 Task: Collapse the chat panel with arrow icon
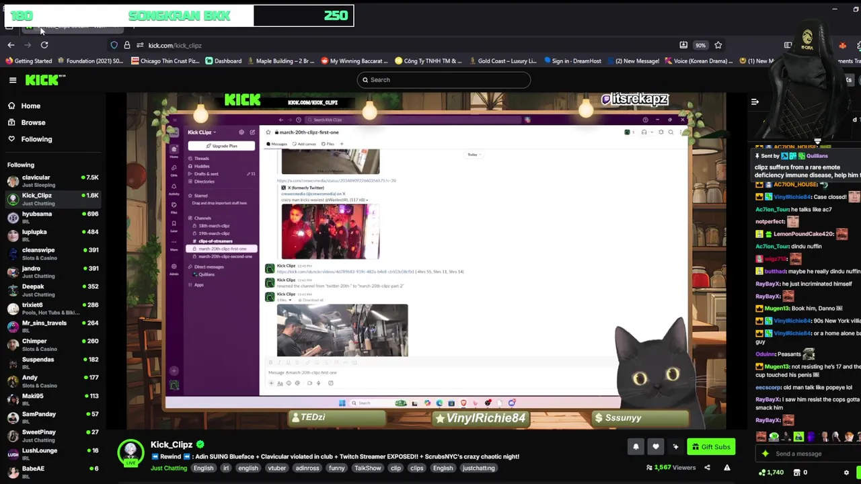point(755,102)
